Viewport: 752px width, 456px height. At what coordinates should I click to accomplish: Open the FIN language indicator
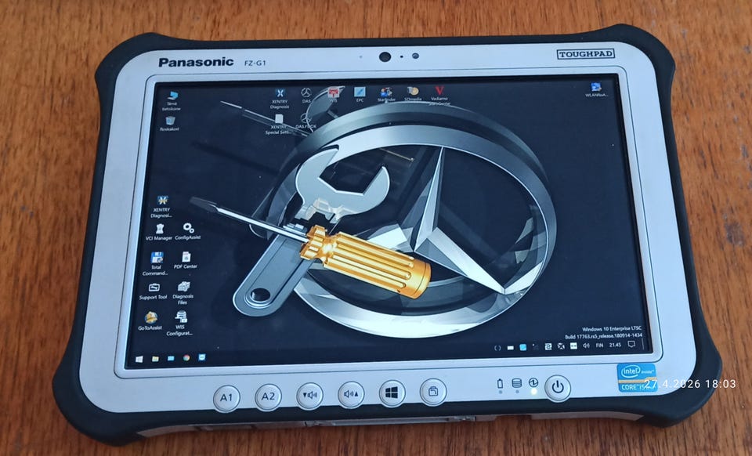tap(599, 345)
